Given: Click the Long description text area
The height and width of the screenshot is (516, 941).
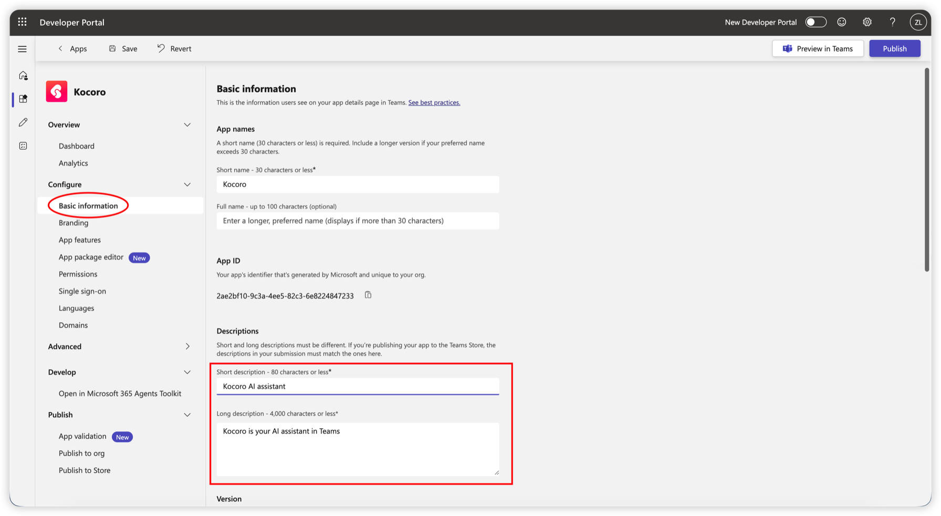Looking at the screenshot, I should click(x=358, y=449).
